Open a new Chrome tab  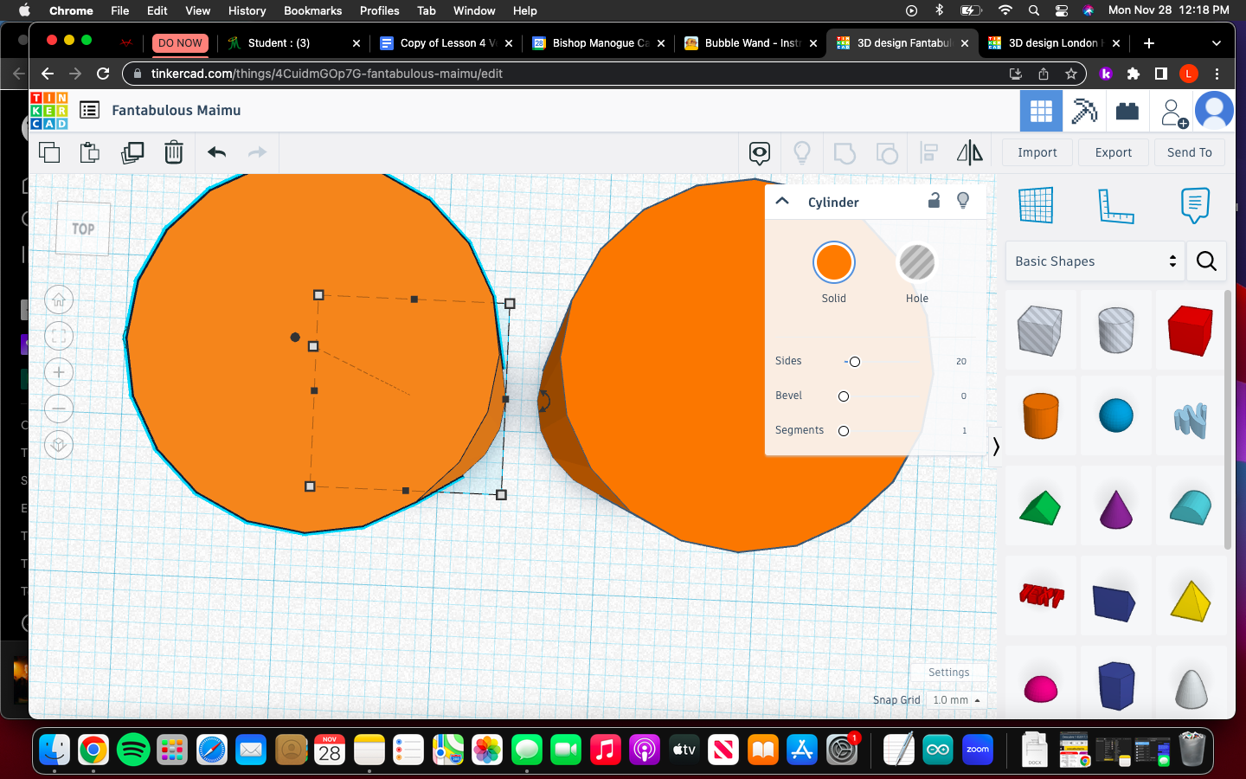tap(1149, 43)
